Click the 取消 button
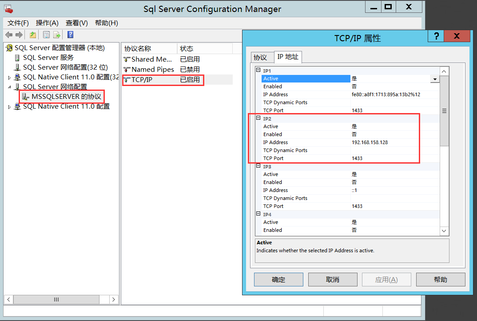Image resolution: width=477 pixels, height=321 pixels. coord(333,279)
